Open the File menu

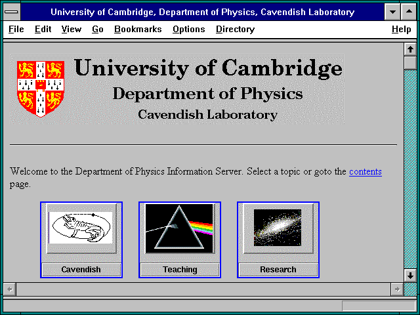tap(16, 29)
